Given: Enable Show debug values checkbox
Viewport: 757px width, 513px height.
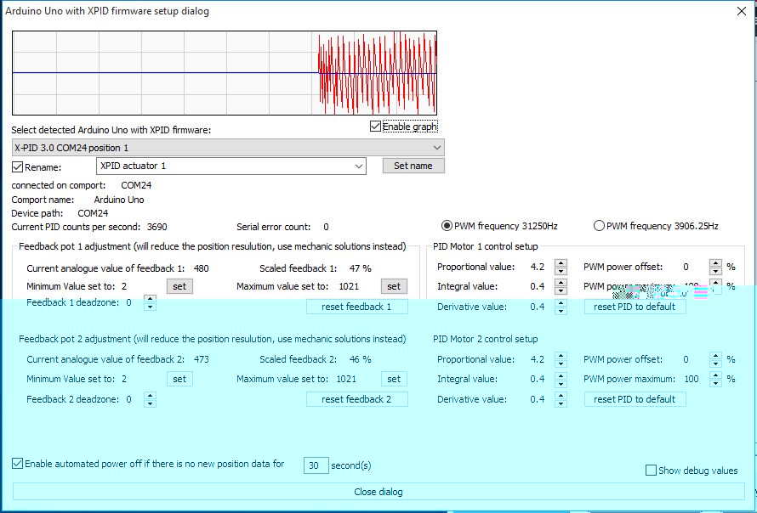Looking at the screenshot, I should [x=652, y=471].
